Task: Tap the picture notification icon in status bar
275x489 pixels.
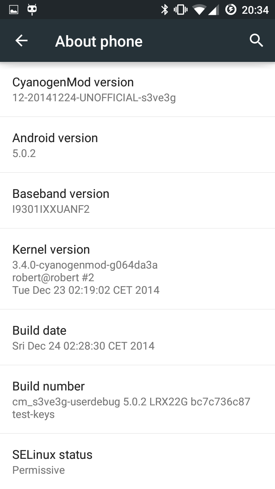Action: coord(14,10)
